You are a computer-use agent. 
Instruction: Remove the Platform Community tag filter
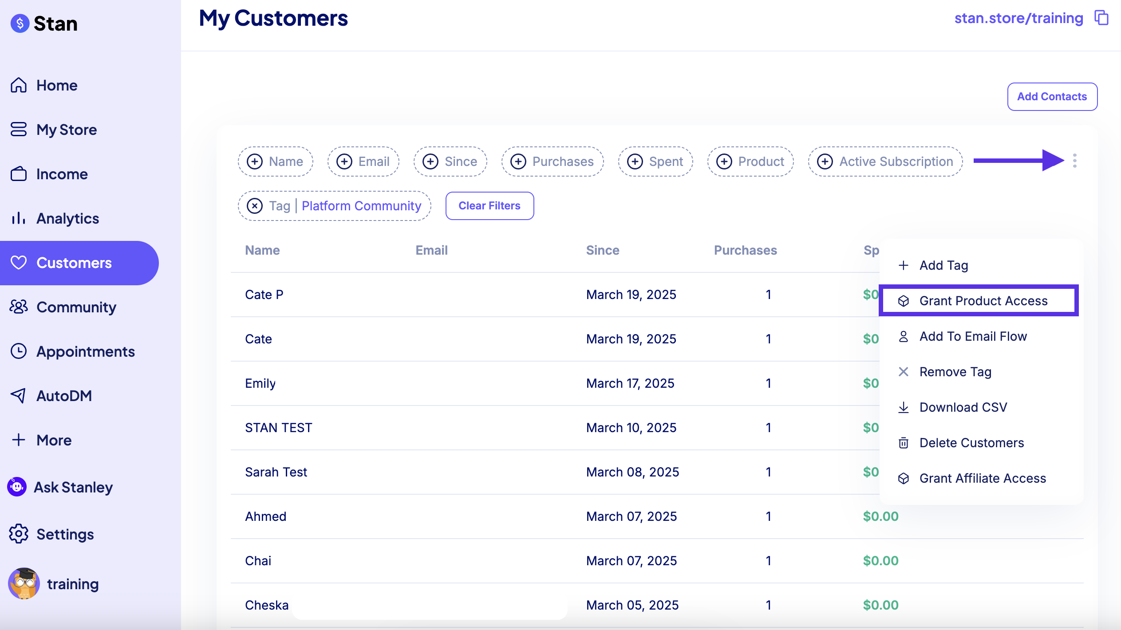[x=255, y=206]
